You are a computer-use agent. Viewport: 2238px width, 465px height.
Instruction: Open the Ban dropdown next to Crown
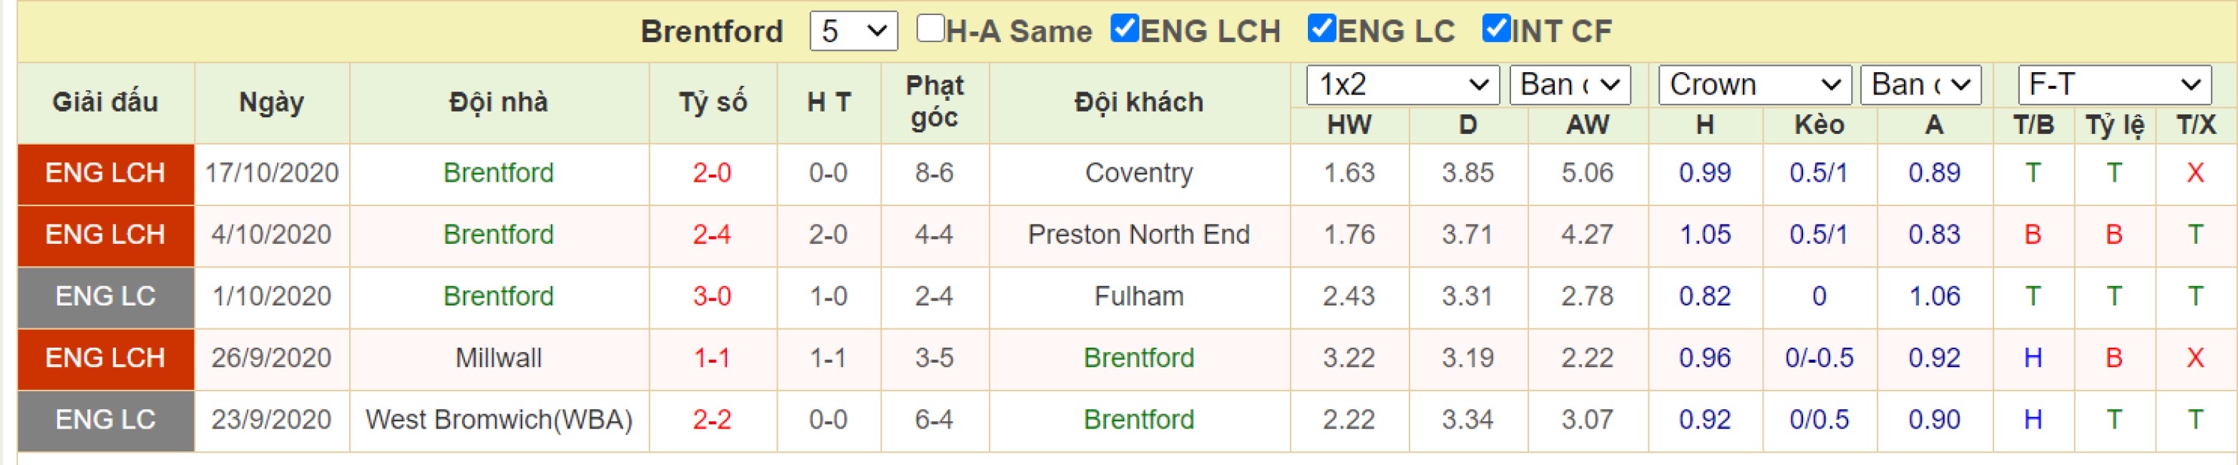1921,85
